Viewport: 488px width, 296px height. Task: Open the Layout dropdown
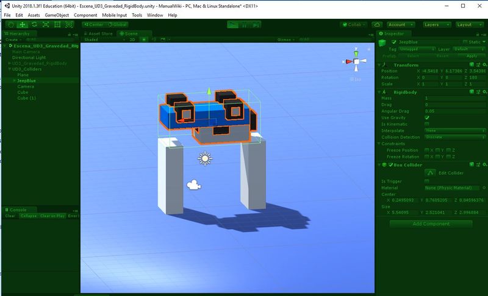click(x=469, y=24)
